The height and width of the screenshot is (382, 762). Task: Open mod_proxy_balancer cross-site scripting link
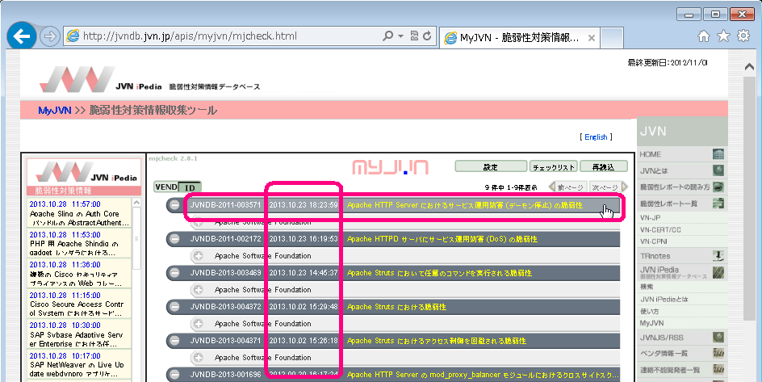[x=483, y=375]
